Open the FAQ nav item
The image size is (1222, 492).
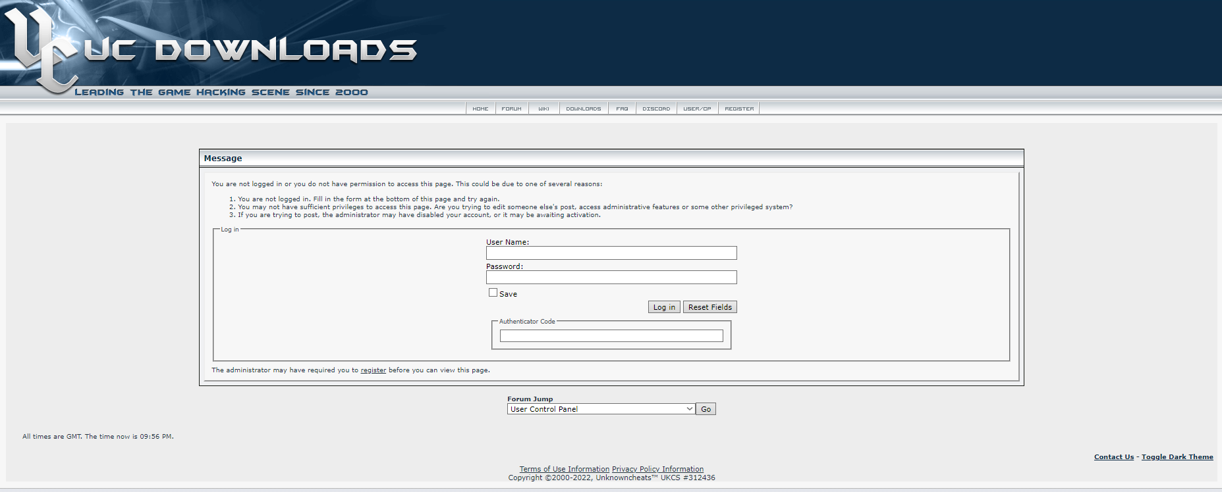point(622,109)
